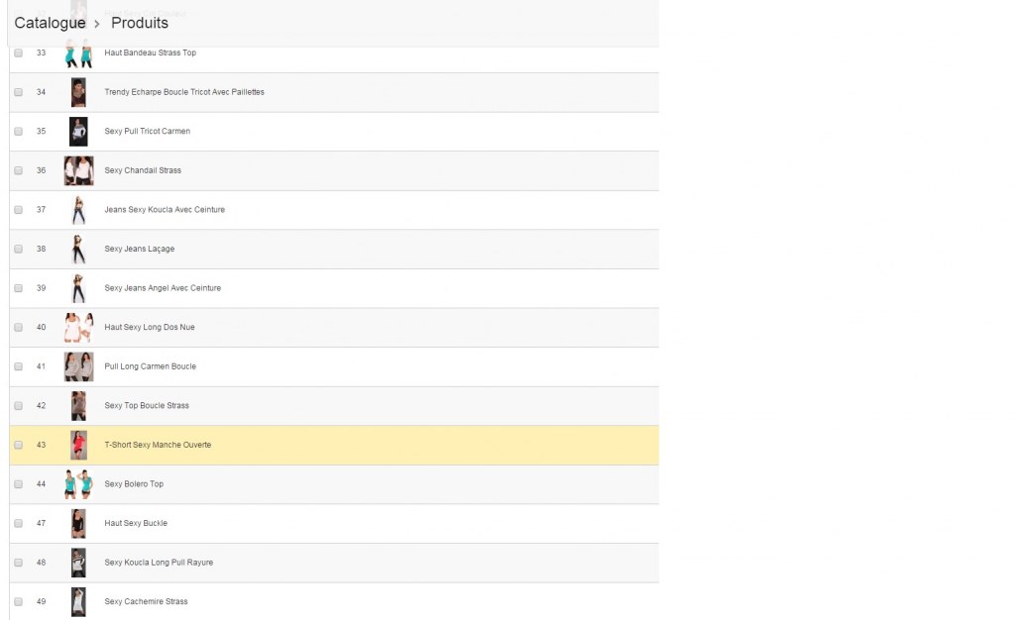Click the Catalogue breadcrumb link
The width and height of the screenshot is (1015, 620).
click(x=50, y=23)
